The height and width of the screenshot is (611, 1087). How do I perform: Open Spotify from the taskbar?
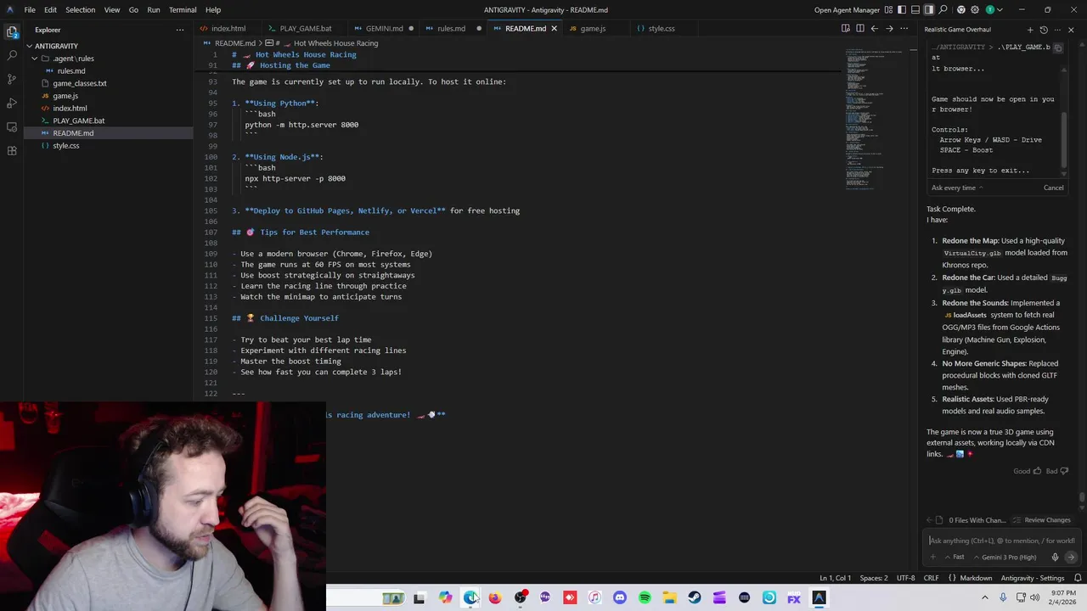click(645, 598)
